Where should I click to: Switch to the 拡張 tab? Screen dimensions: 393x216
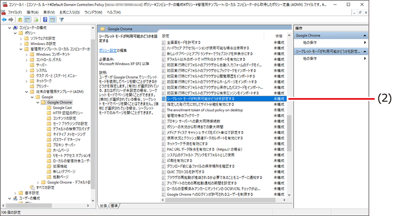point(104,206)
